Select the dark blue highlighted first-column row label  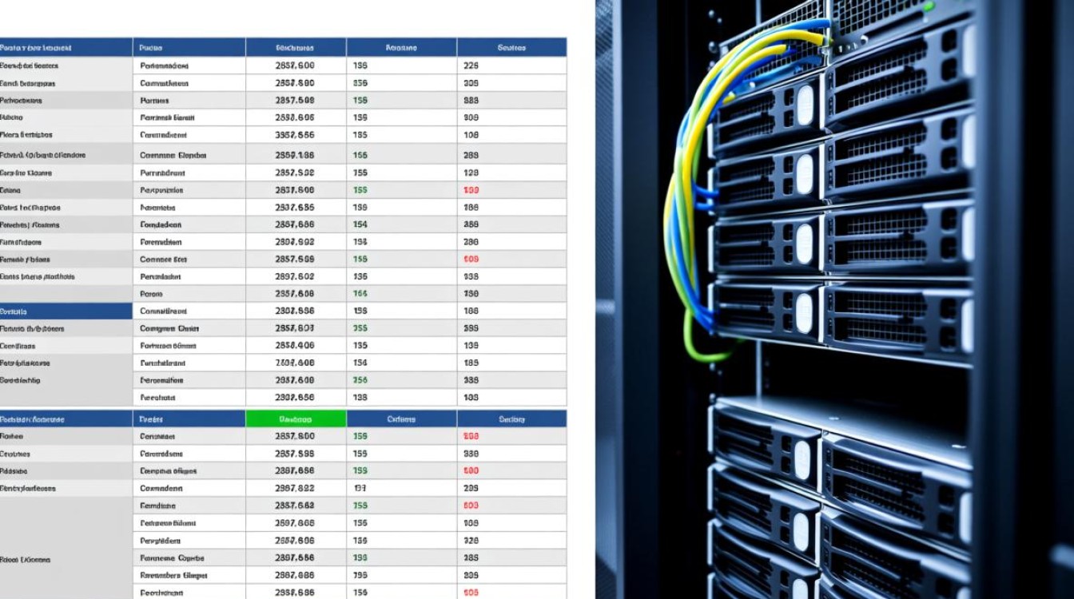pyautogui.click(x=66, y=311)
